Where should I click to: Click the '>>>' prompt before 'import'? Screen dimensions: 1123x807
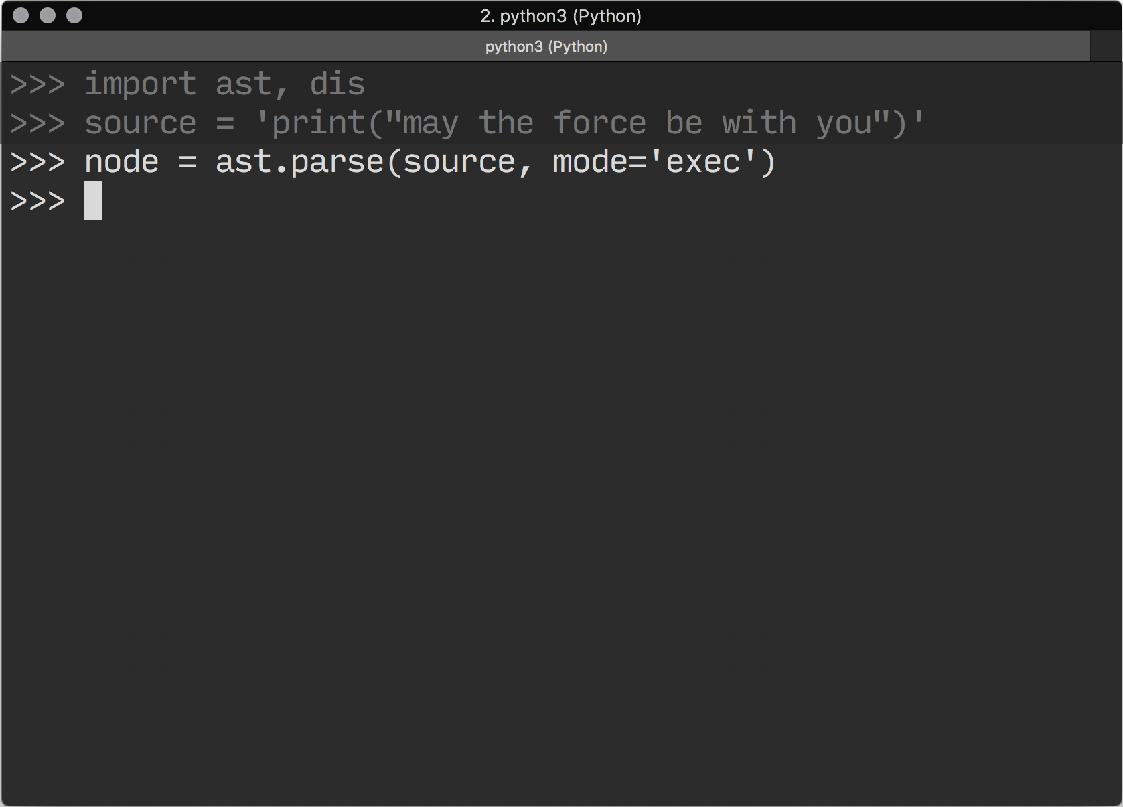click(x=38, y=84)
